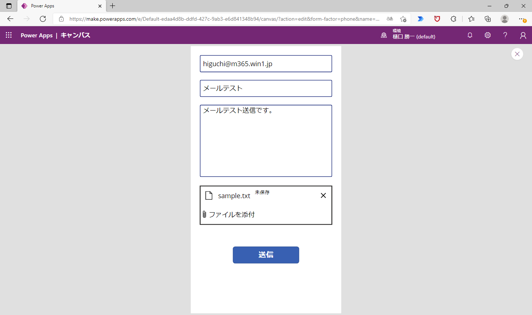Focus the message body text area

tap(266, 141)
